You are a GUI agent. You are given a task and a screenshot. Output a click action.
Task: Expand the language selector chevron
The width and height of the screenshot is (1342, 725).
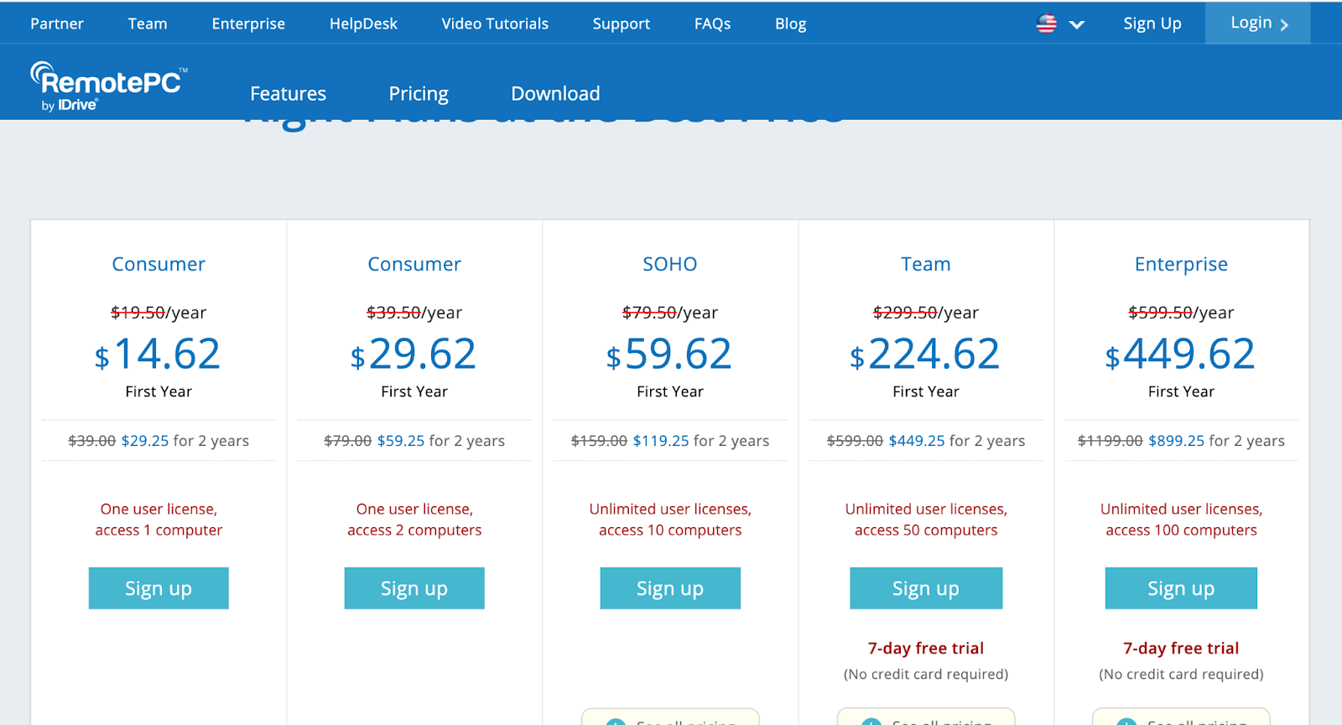click(1077, 24)
